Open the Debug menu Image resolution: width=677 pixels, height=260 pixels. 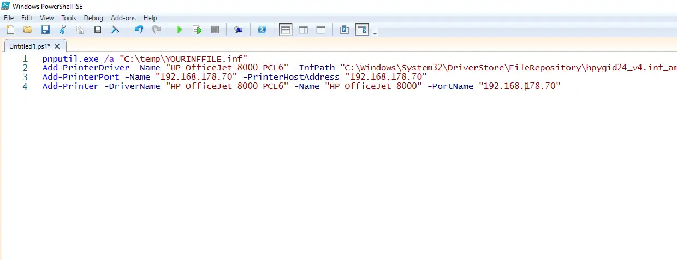[93, 18]
